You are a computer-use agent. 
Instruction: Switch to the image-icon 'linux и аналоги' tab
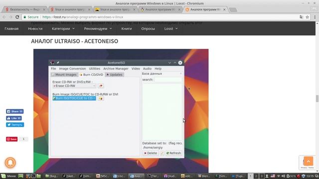pos(115,9)
